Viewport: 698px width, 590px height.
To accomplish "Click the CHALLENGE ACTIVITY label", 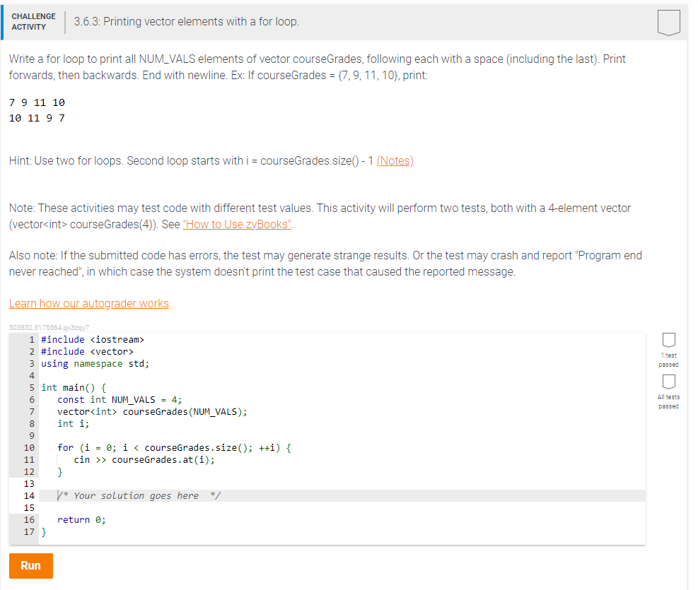I will click(33, 20).
